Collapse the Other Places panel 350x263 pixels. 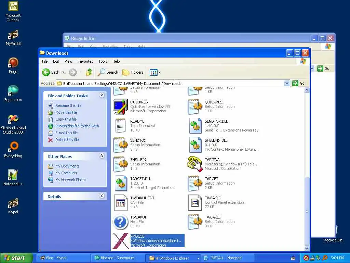click(102, 156)
